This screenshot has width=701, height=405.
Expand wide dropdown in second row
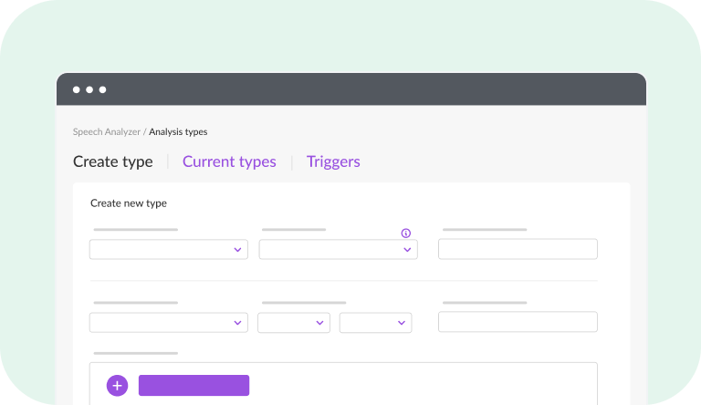(x=169, y=322)
